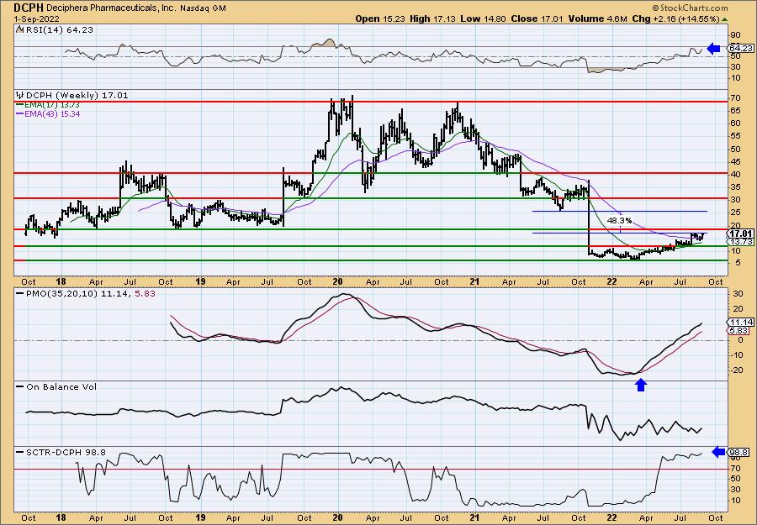Viewport: 757px width, 525px height.
Task: Click the DCPH ticker symbol in header
Action: 29,8
